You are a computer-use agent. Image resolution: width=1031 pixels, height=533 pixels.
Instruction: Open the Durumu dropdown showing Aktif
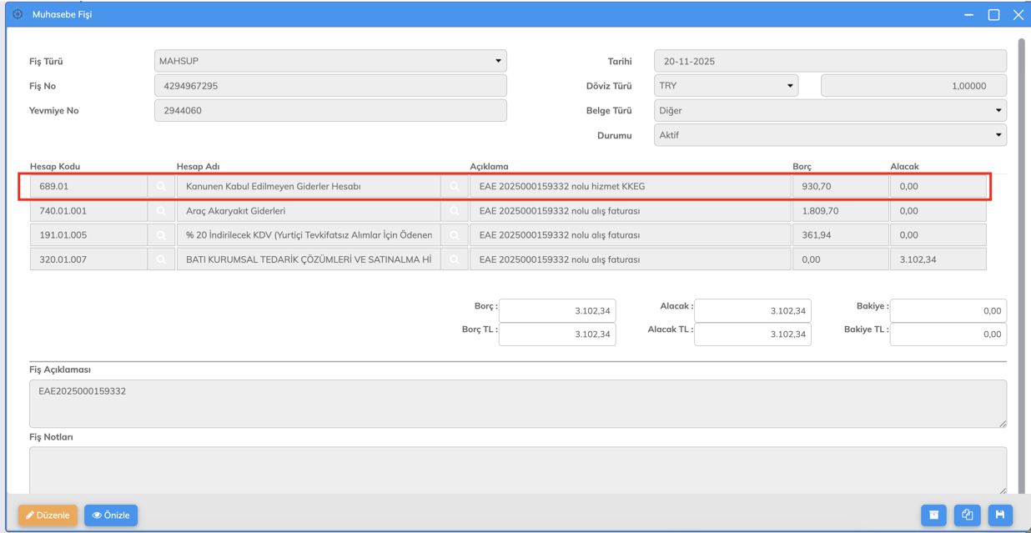tap(830, 135)
